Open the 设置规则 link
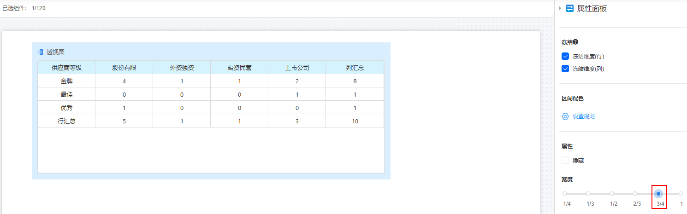Image resolution: width=687 pixels, height=214 pixels. click(584, 116)
